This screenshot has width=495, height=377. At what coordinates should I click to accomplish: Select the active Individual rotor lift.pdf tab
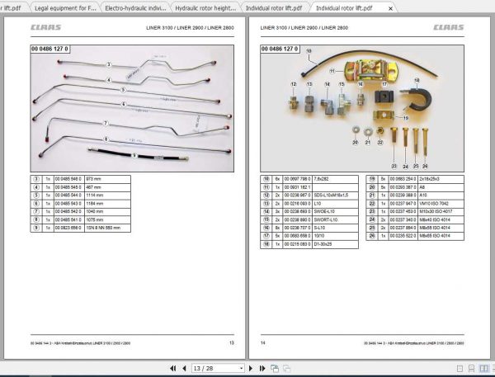click(344, 8)
